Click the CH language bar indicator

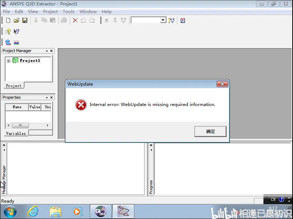tap(273, 199)
